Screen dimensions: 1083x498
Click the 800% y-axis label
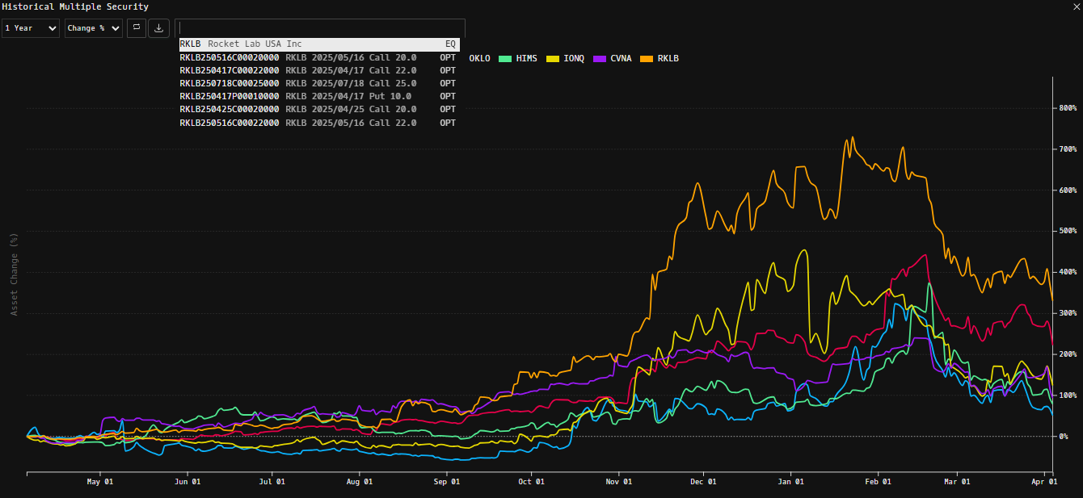coord(1067,108)
